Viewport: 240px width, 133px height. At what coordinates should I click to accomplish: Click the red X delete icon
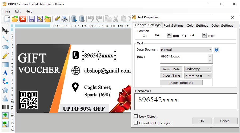coord(23,19)
